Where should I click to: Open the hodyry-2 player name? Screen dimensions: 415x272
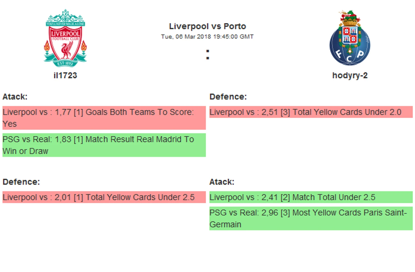coord(350,75)
